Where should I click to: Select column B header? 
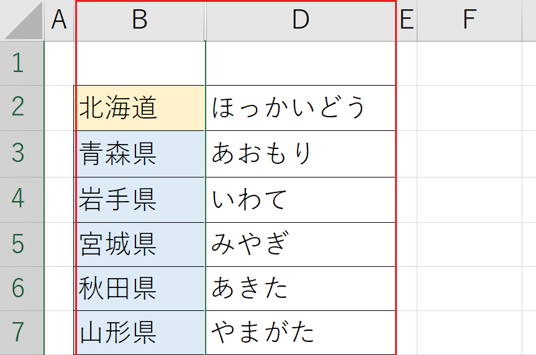(x=140, y=20)
